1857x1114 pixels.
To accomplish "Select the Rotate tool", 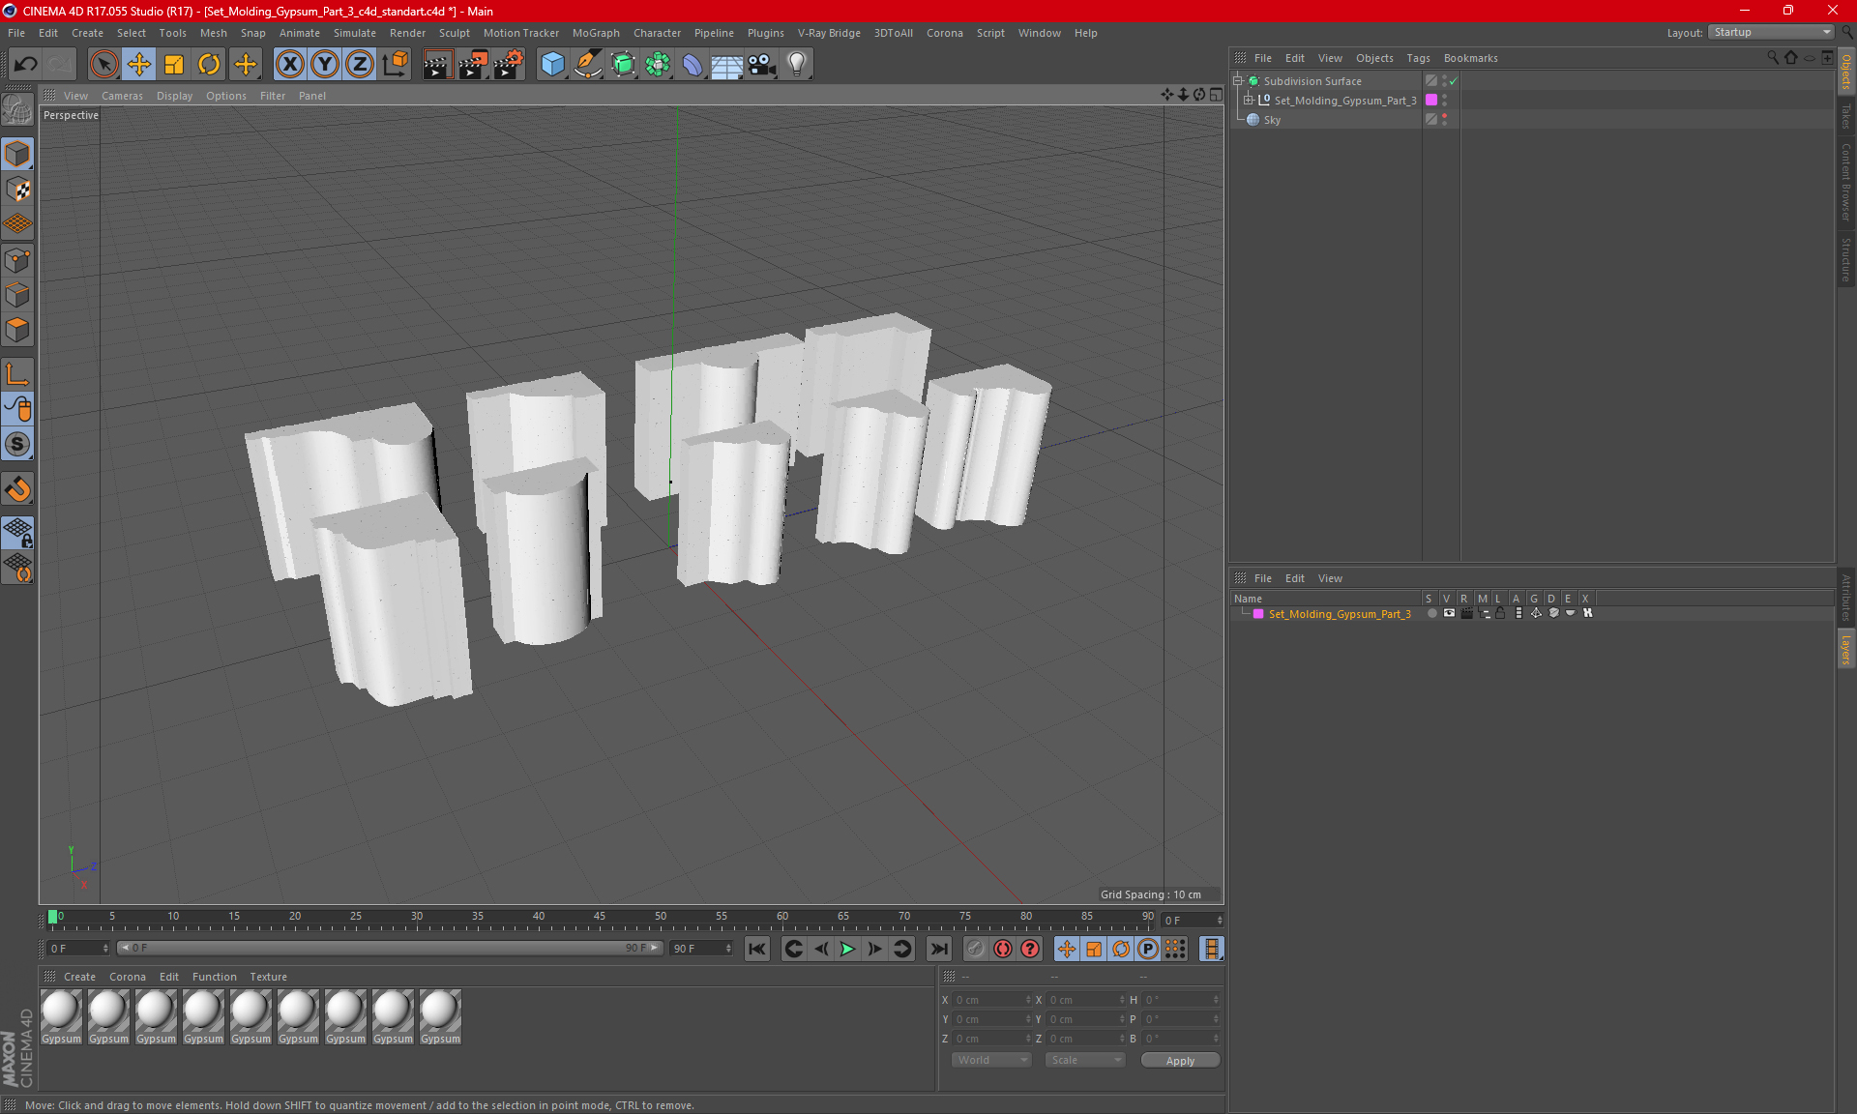I will click(209, 65).
